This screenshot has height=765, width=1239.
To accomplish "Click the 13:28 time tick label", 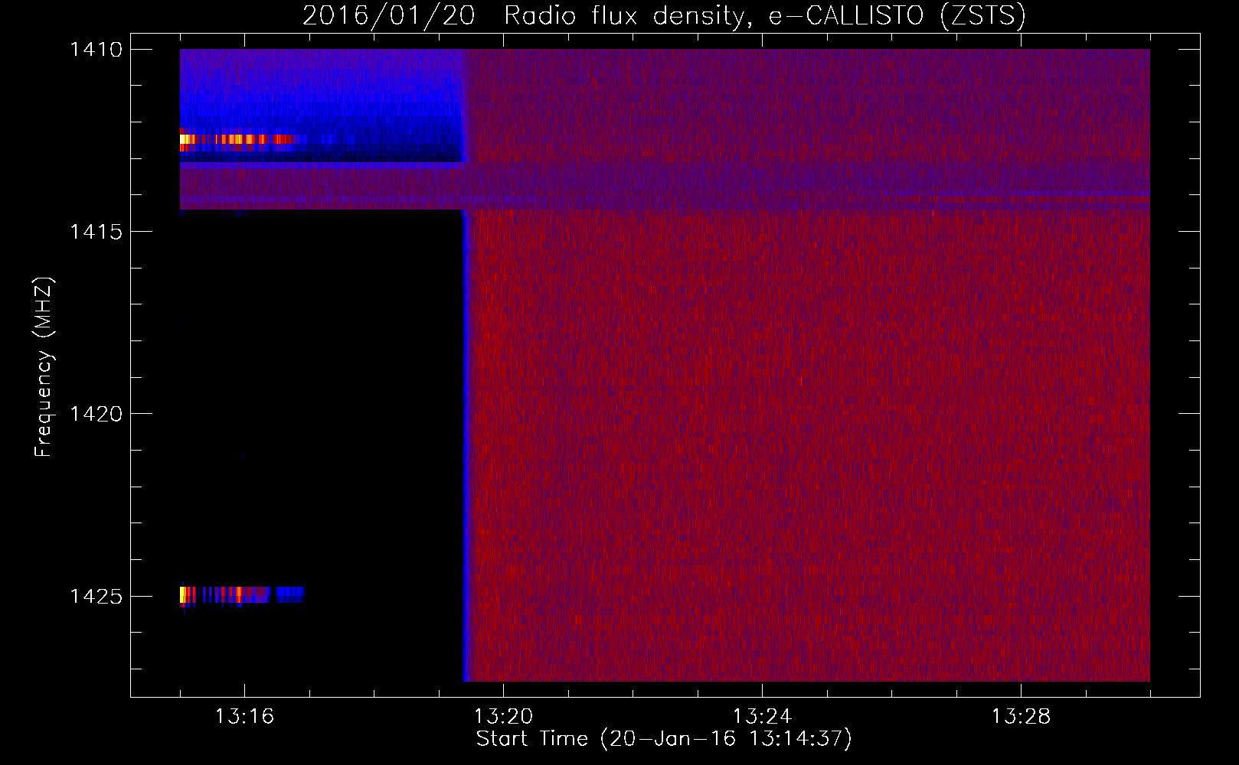I will point(1021,717).
